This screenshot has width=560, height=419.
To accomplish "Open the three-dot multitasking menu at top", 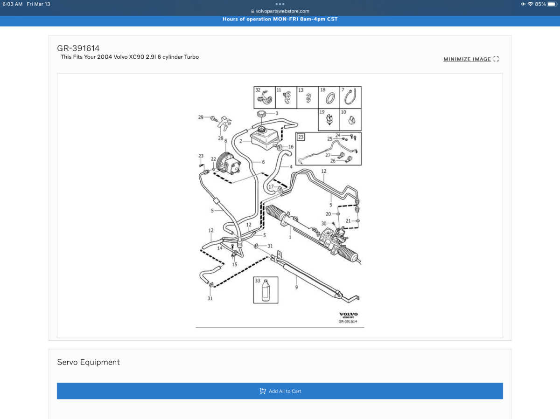I will pos(280,4).
